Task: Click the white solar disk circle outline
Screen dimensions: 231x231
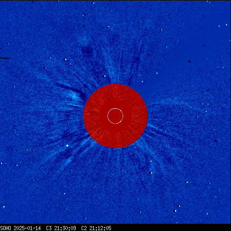Action: 115,116
